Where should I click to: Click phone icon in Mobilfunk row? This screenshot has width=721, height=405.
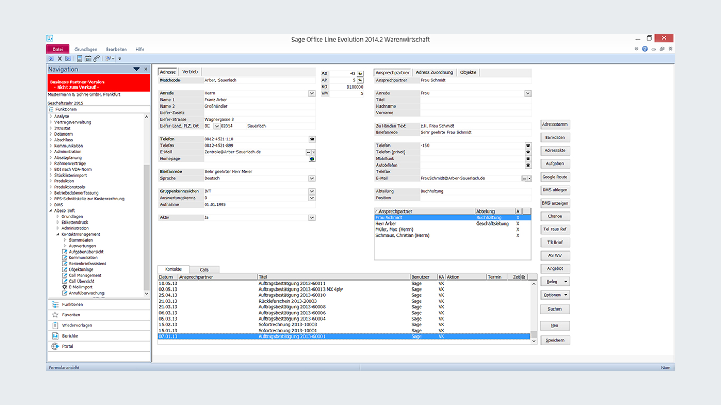[x=528, y=159]
